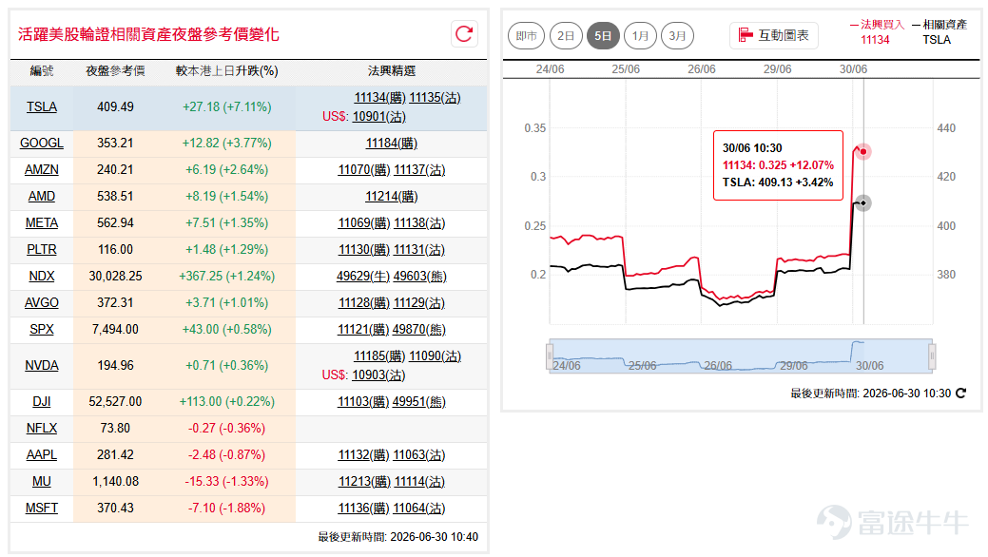Open the AMD ticker link

[x=42, y=196]
